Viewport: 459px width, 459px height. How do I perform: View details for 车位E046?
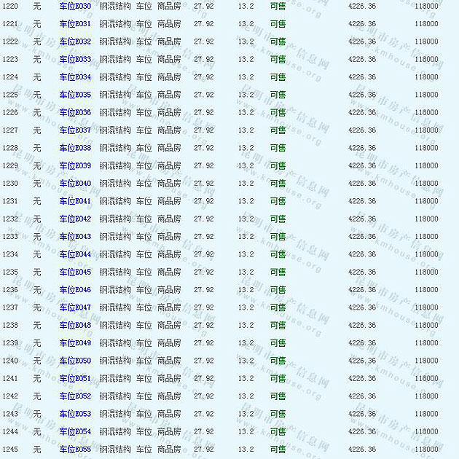point(75,290)
